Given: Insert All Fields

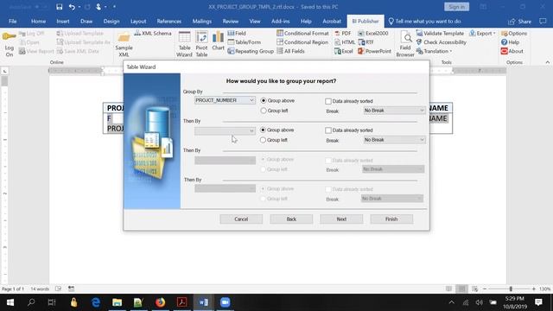Looking at the screenshot, I should tap(290, 51).
